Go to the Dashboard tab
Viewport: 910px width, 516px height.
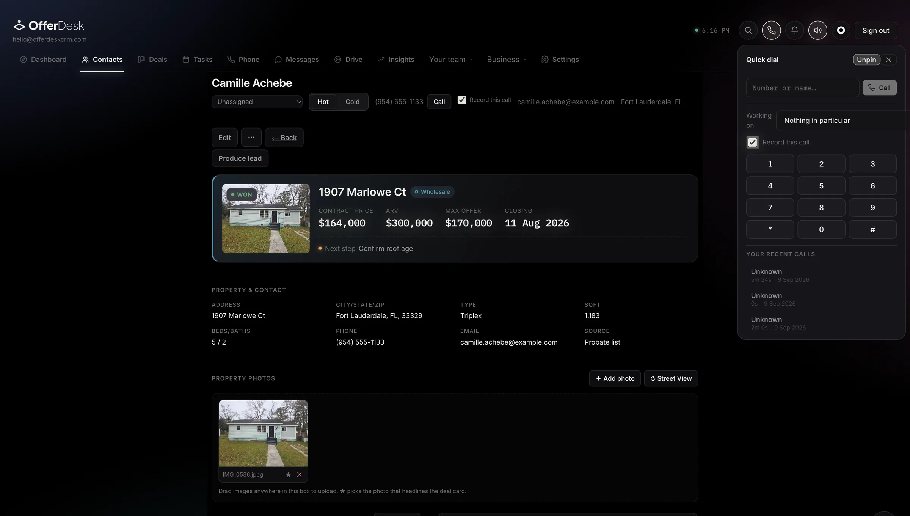pos(43,60)
